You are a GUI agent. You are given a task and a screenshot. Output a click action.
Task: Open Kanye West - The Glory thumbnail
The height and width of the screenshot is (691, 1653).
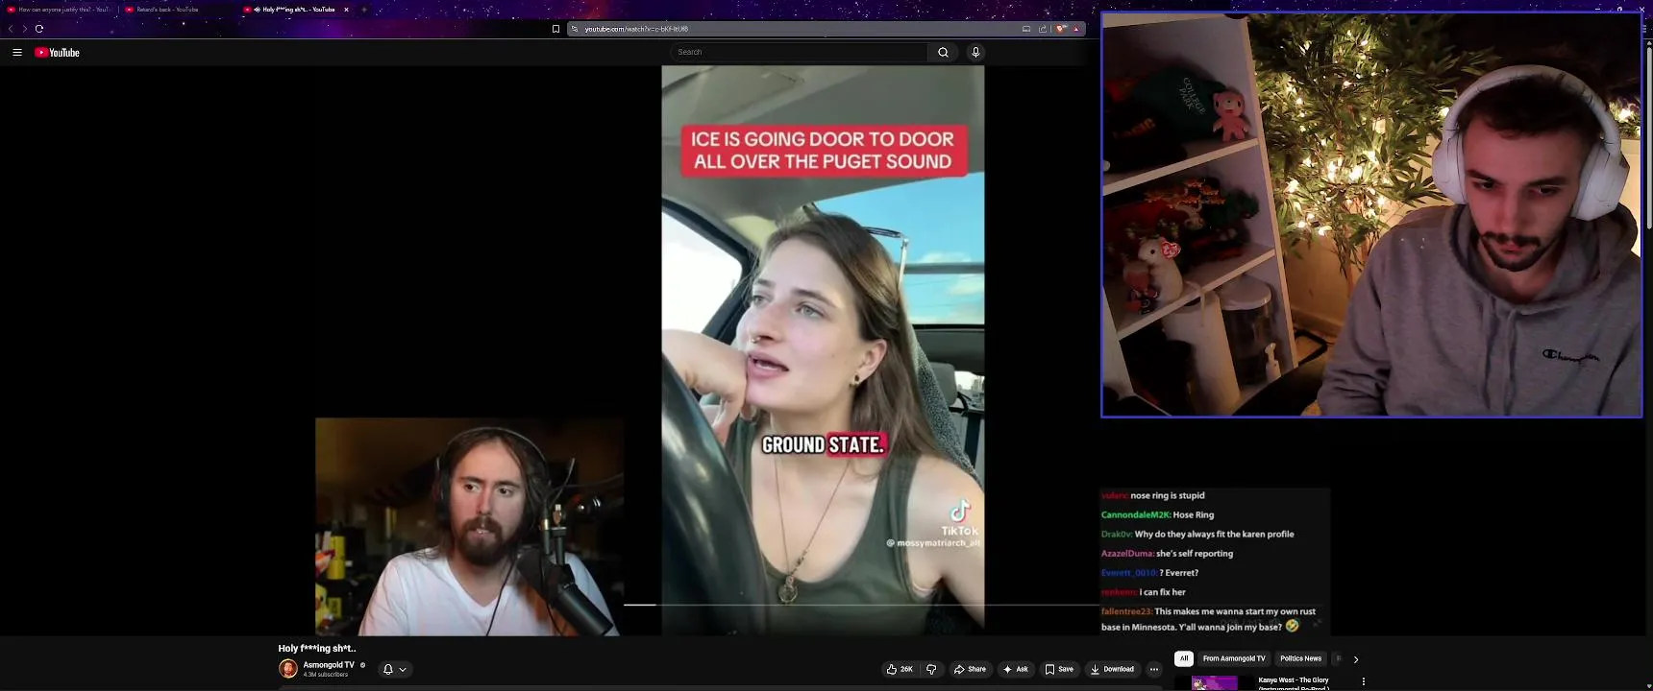pyautogui.click(x=1215, y=683)
